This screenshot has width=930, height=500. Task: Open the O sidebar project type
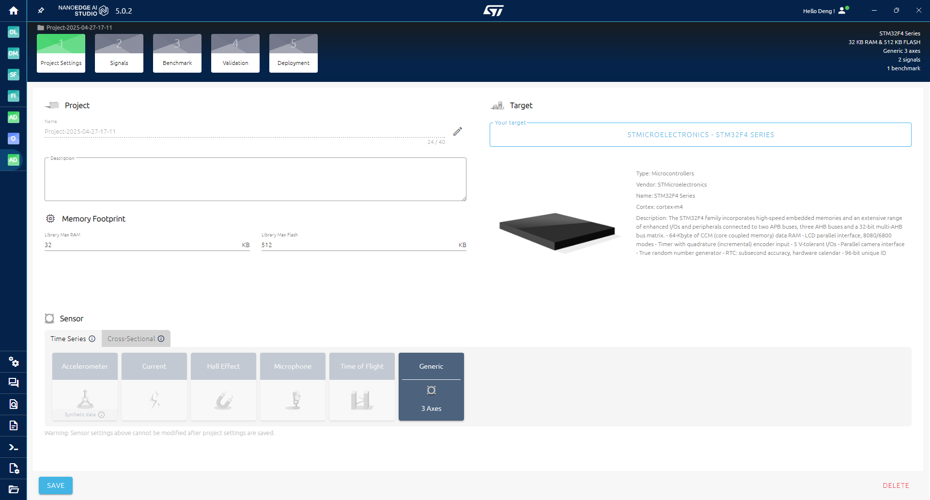[x=14, y=139]
